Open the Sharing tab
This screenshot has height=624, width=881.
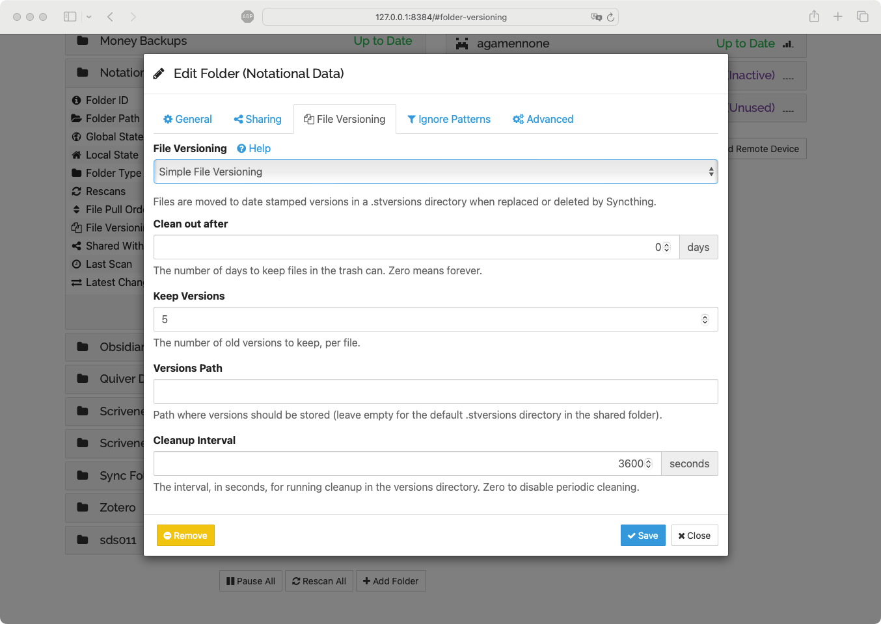click(258, 119)
